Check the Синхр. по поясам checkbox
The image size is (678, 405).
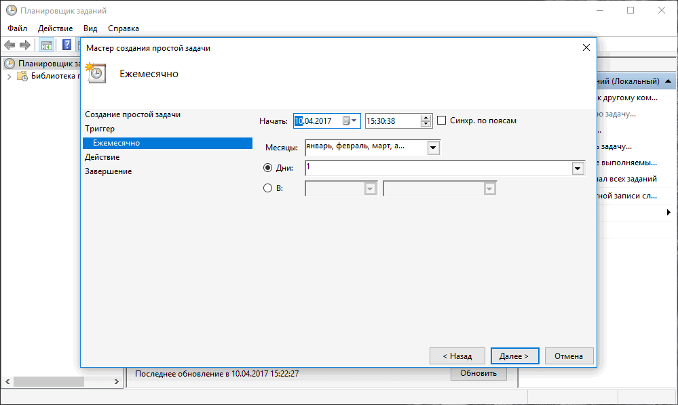(441, 121)
